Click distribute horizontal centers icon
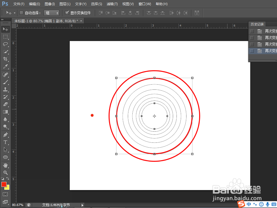This screenshot has height=208, width=277. tap(178, 13)
